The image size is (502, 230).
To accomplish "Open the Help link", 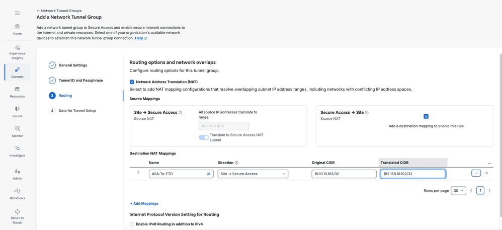I will pyautogui.click(x=141, y=38).
